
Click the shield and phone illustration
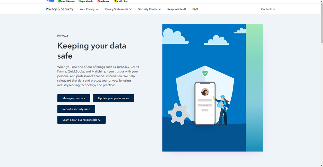[213, 88]
